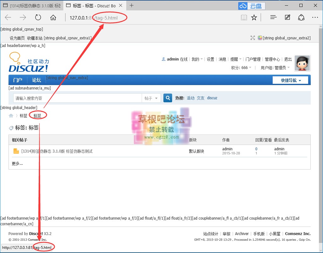Refresh the current page

(38, 17)
